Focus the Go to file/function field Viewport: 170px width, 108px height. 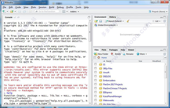(47, 11)
